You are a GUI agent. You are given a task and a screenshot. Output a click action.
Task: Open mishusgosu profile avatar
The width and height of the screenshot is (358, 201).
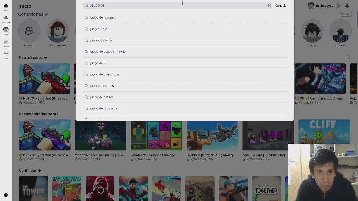[x=311, y=6]
